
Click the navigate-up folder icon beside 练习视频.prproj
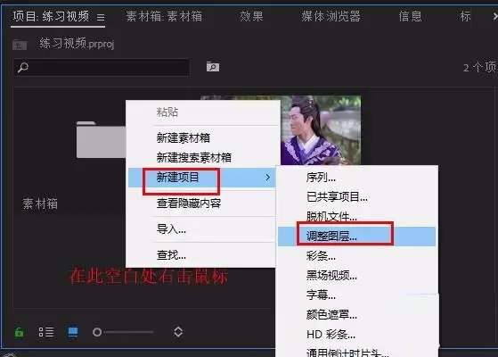(20, 45)
